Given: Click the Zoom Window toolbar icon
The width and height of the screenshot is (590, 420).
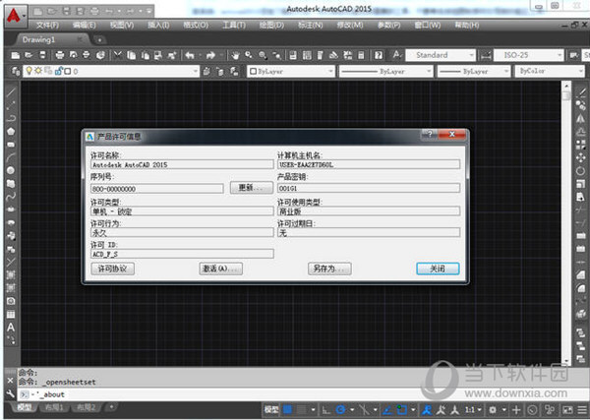Looking at the screenshot, I should (263, 55).
